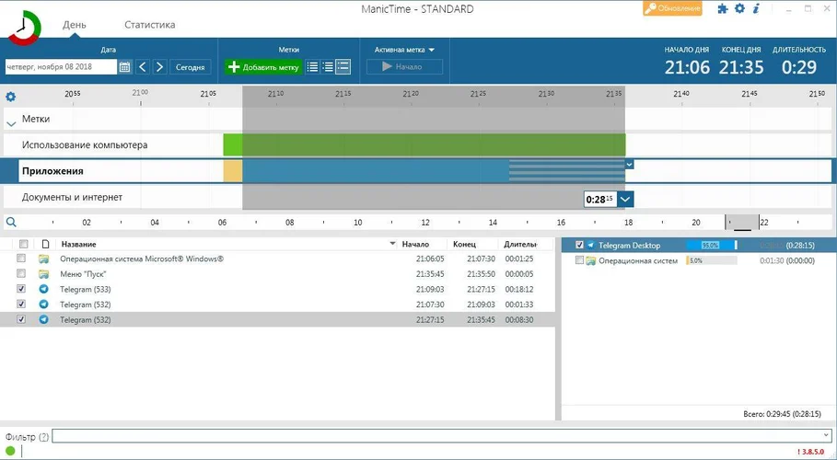
Task: Click the КОНЕЦ ДНЯ 21:35 value
Action: (x=741, y=67)
